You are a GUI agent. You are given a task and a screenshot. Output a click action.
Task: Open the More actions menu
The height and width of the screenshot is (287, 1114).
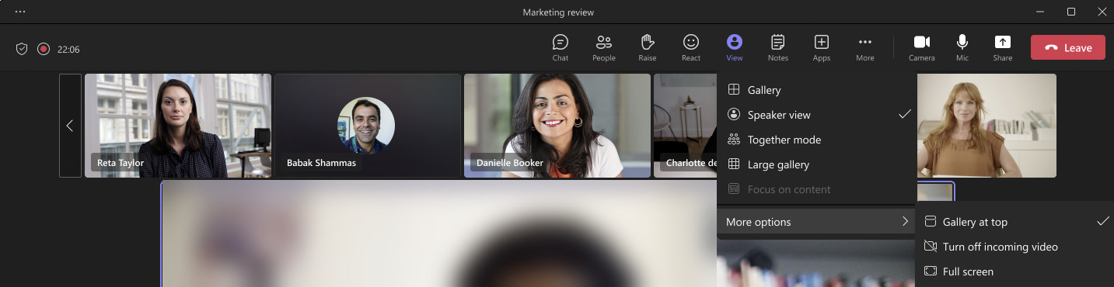point(864,47)
